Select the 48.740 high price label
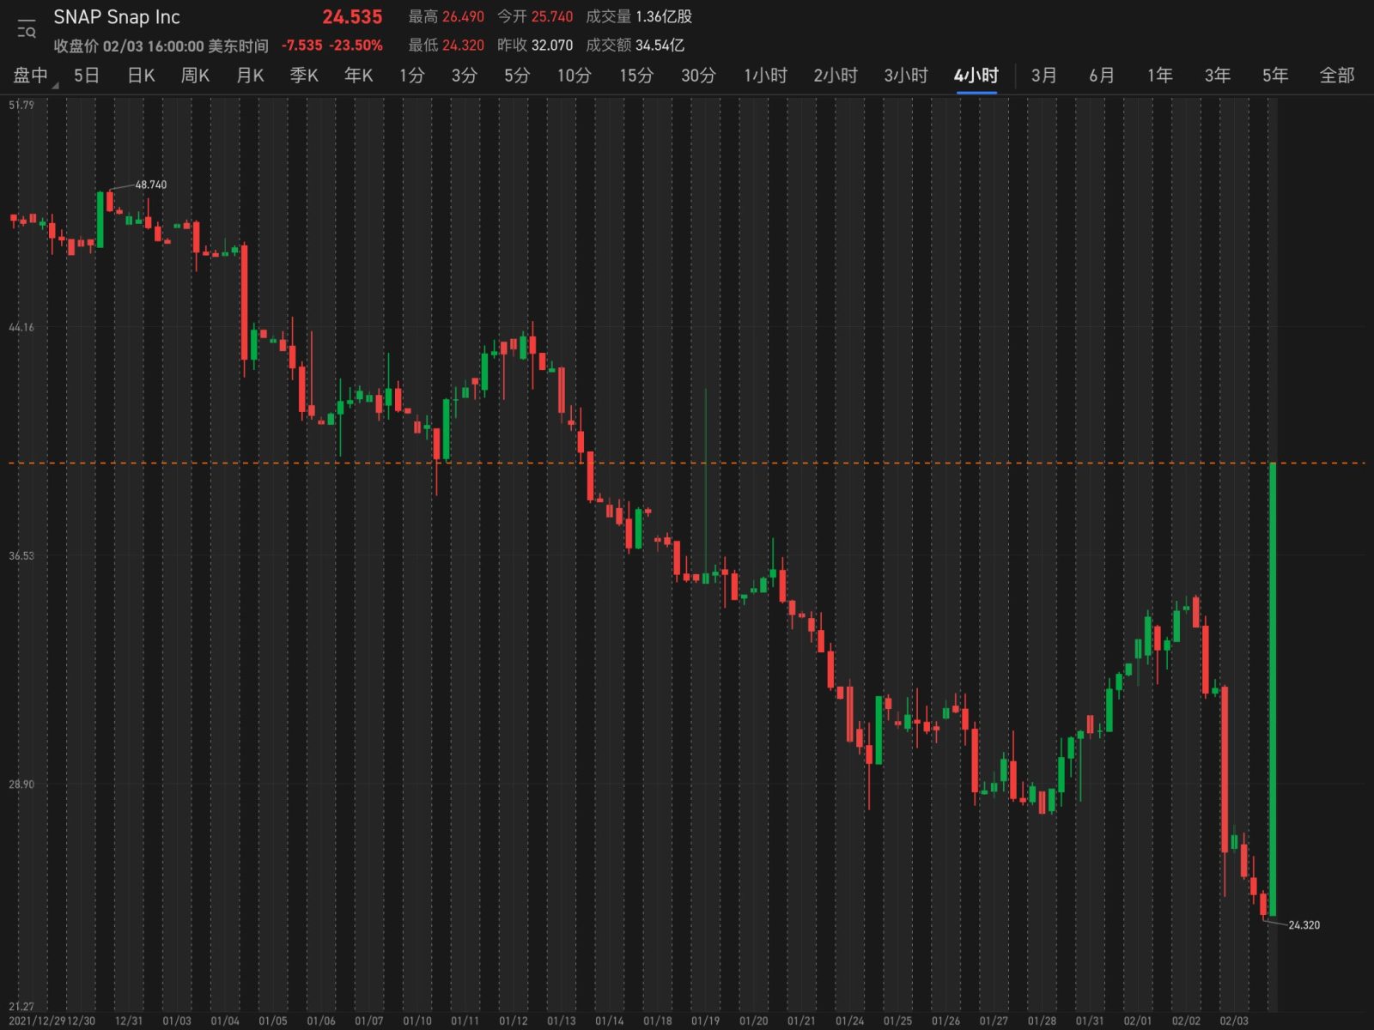This screenshot has width=1374, height=1030. tap(151, 185)
